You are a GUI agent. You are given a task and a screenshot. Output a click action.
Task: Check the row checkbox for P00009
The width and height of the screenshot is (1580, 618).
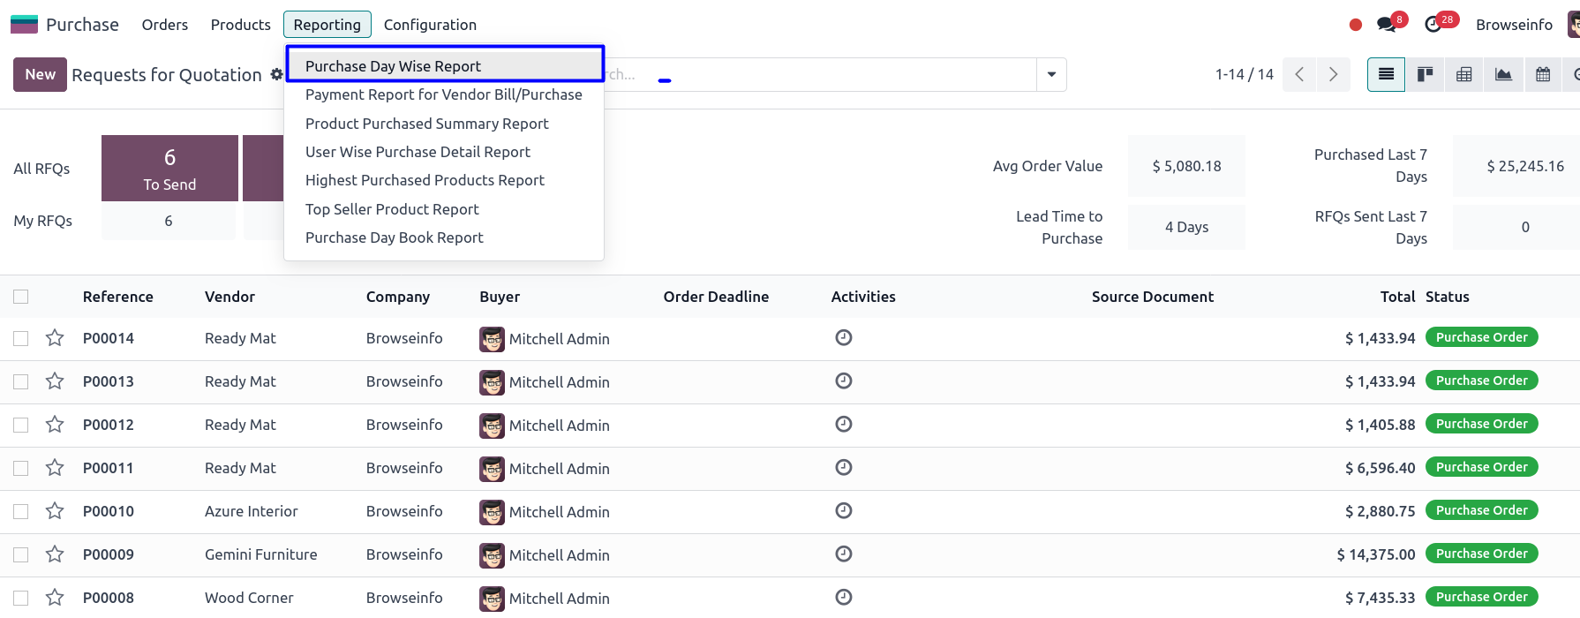point(21,554)
